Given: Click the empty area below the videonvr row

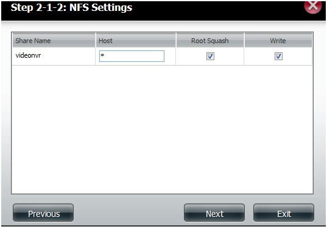Looking at the screenshot, I should pos(162,129).
